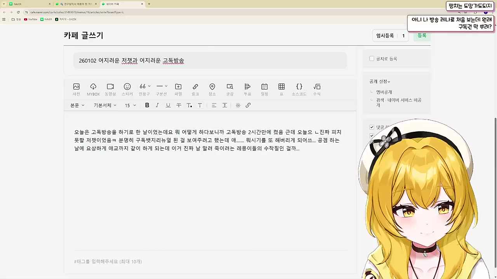Click the post title input field
The image size is (497, 279).
210,61
